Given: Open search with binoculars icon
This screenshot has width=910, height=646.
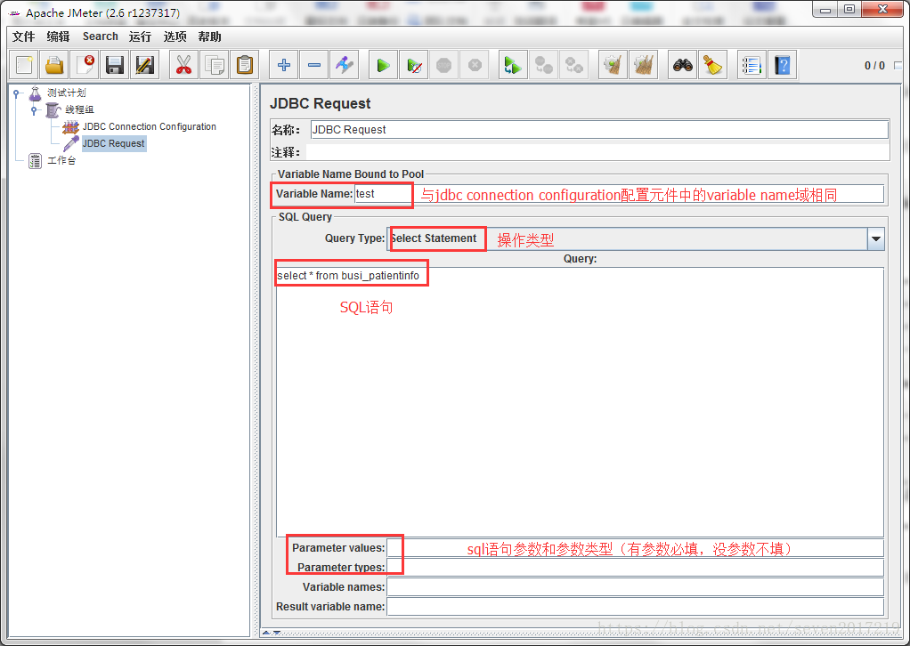Looking at the screenshot, I should click(x=682, y=65).
